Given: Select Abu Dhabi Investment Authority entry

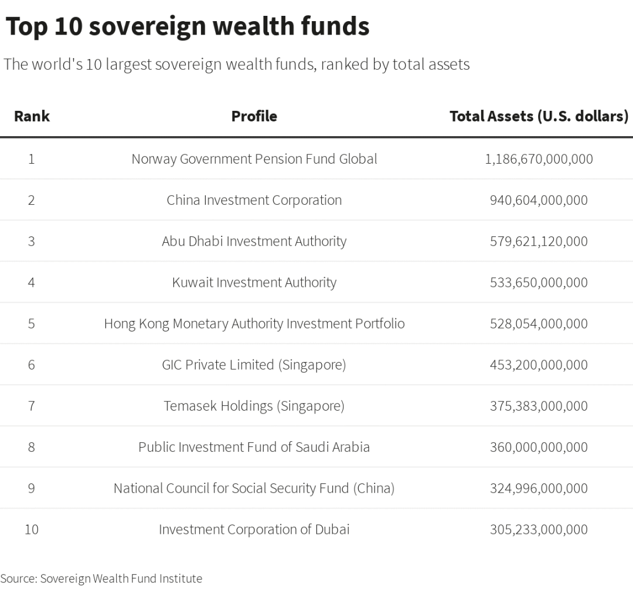Looking at the screenshot, I should tap(254, 241).
